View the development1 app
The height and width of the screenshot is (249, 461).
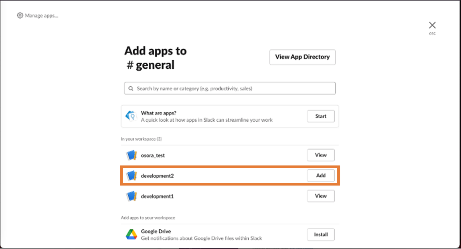(x=321, y=196)
